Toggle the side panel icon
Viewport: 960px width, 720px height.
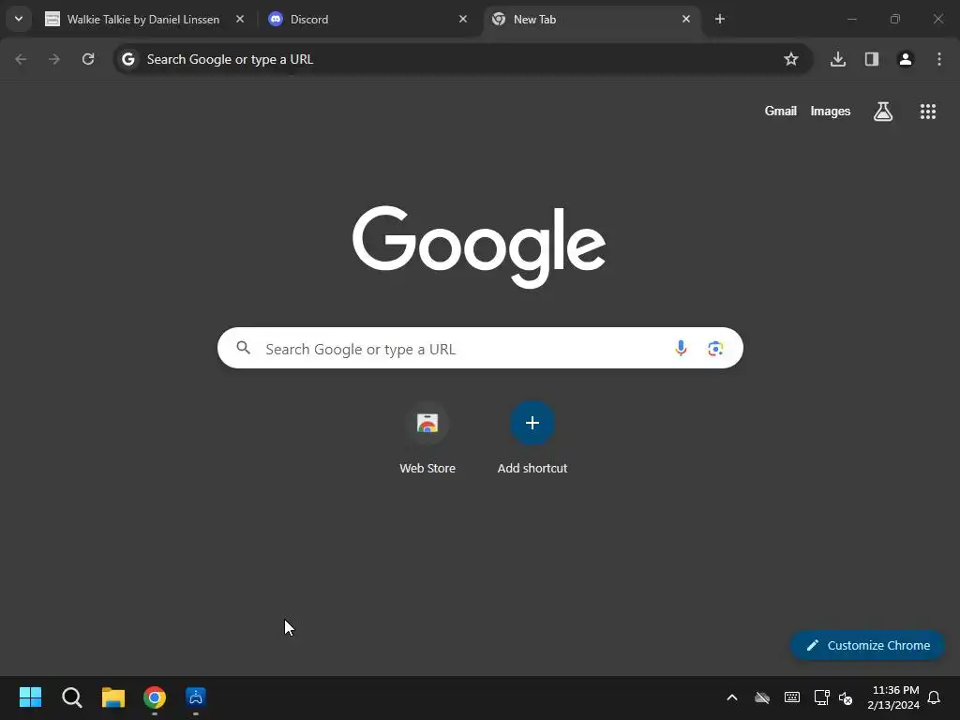(872, 59)
